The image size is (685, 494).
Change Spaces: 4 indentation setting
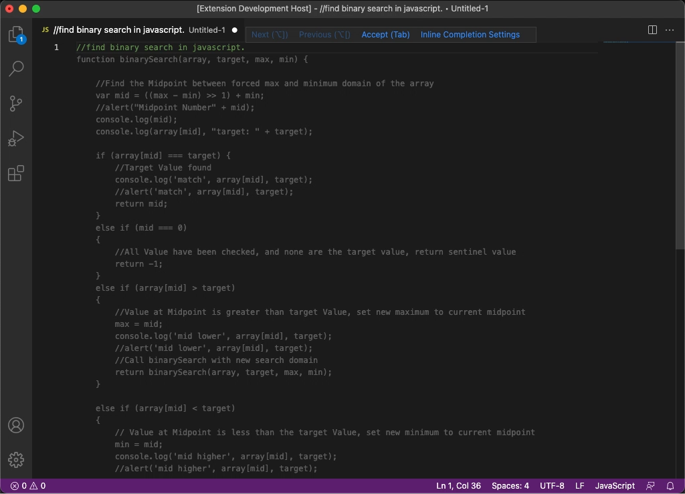pyautogui.click(x=510, y=485)
